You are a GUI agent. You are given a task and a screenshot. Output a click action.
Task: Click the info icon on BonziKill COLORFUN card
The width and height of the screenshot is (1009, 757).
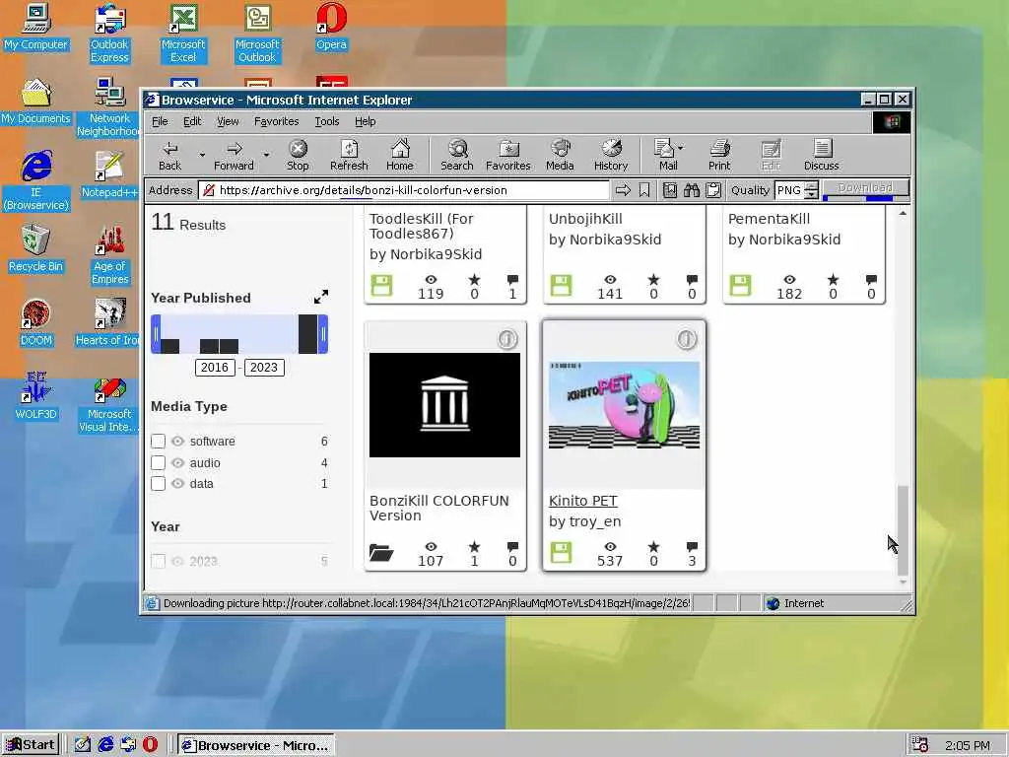[507, 339]
